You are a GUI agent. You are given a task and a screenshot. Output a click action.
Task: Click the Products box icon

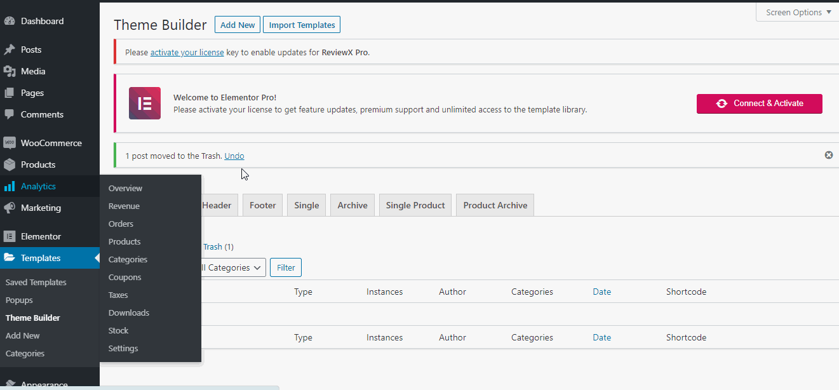[x=9, y=165]
